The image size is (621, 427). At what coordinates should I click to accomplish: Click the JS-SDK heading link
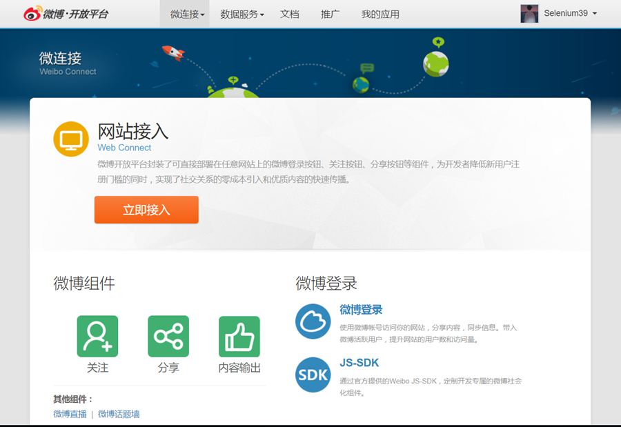pos(359,363)
